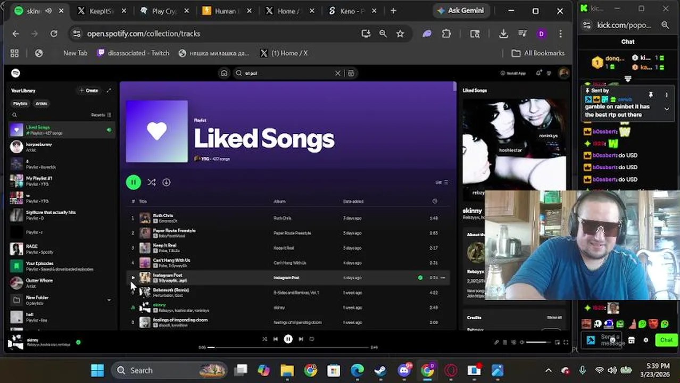Mute using the Spotify speaker icon
Image resolution: width=680 pixels, height=383 pixels.
(522, 342)
